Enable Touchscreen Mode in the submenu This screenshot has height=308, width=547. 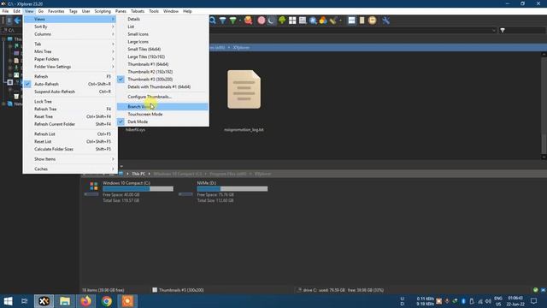pyautogui.click(x=162, y=114)
